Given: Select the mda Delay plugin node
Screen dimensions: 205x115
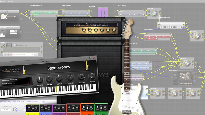Looking at the screenshot, I should pyautogui.click(x=132, y=13).
